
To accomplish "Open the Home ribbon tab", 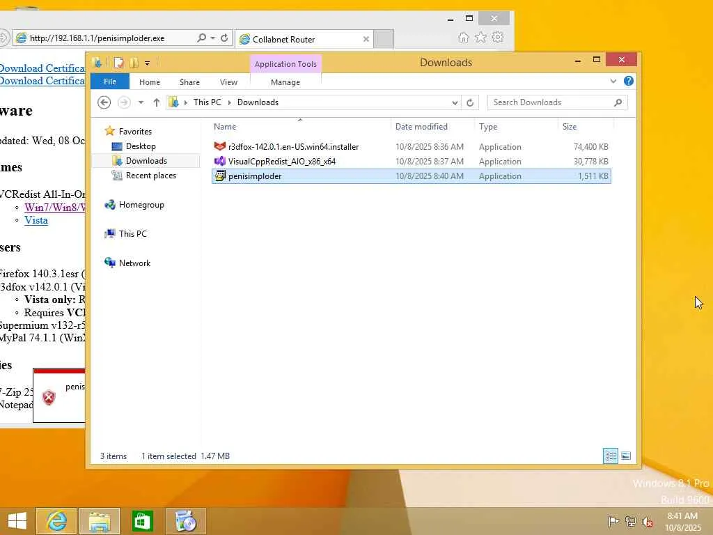I will click(150, 82).
